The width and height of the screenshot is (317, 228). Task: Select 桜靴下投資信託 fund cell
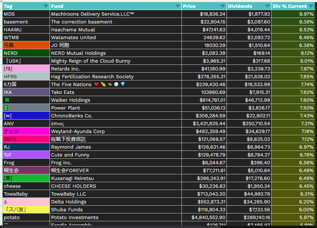click(x=115, y=139)
